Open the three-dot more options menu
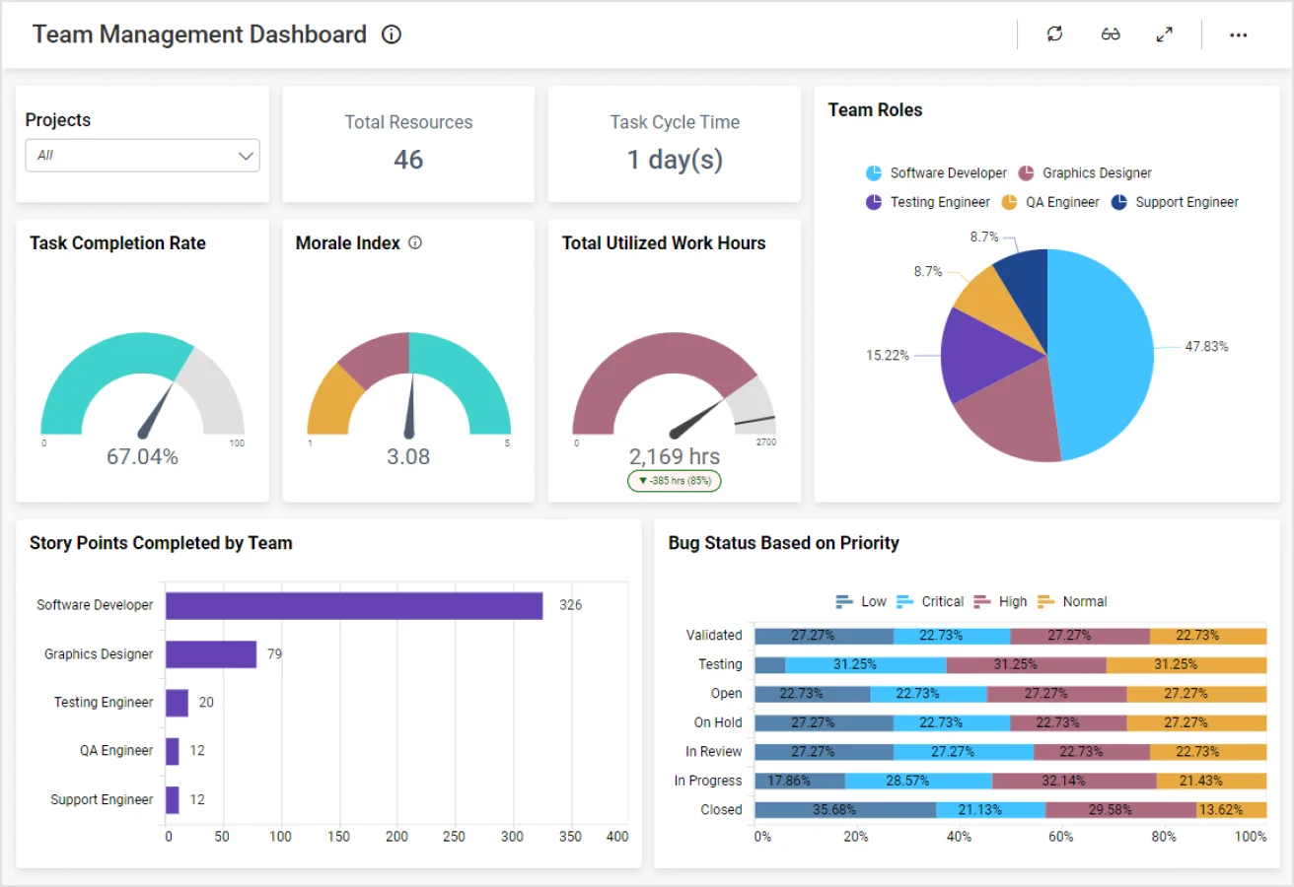 [1239, 34]
